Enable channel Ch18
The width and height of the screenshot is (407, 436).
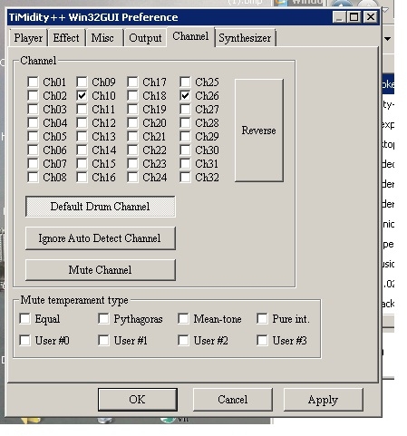coord(132,95)
